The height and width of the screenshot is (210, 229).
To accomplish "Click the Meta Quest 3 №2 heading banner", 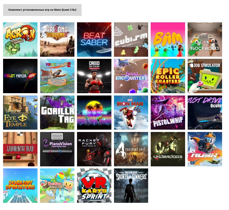I will click(x=42, y=10).
